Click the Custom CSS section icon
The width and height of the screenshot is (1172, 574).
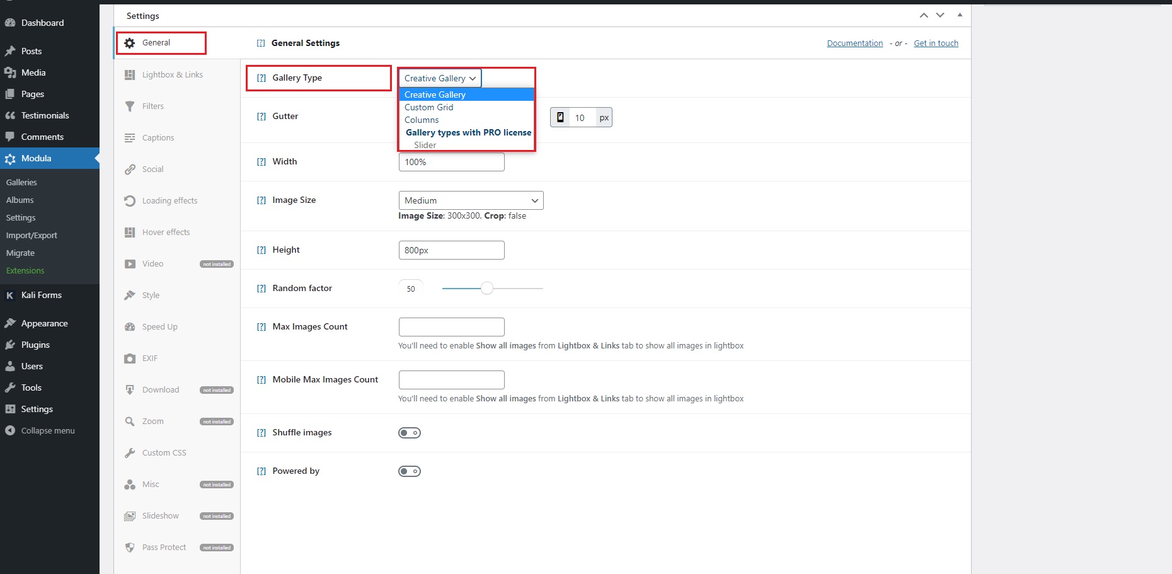(x=130, y=452)
